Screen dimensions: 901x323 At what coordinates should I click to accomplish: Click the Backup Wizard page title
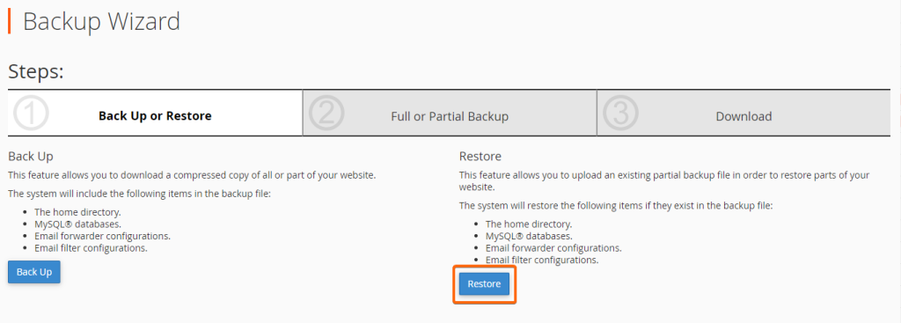[101, 22]
